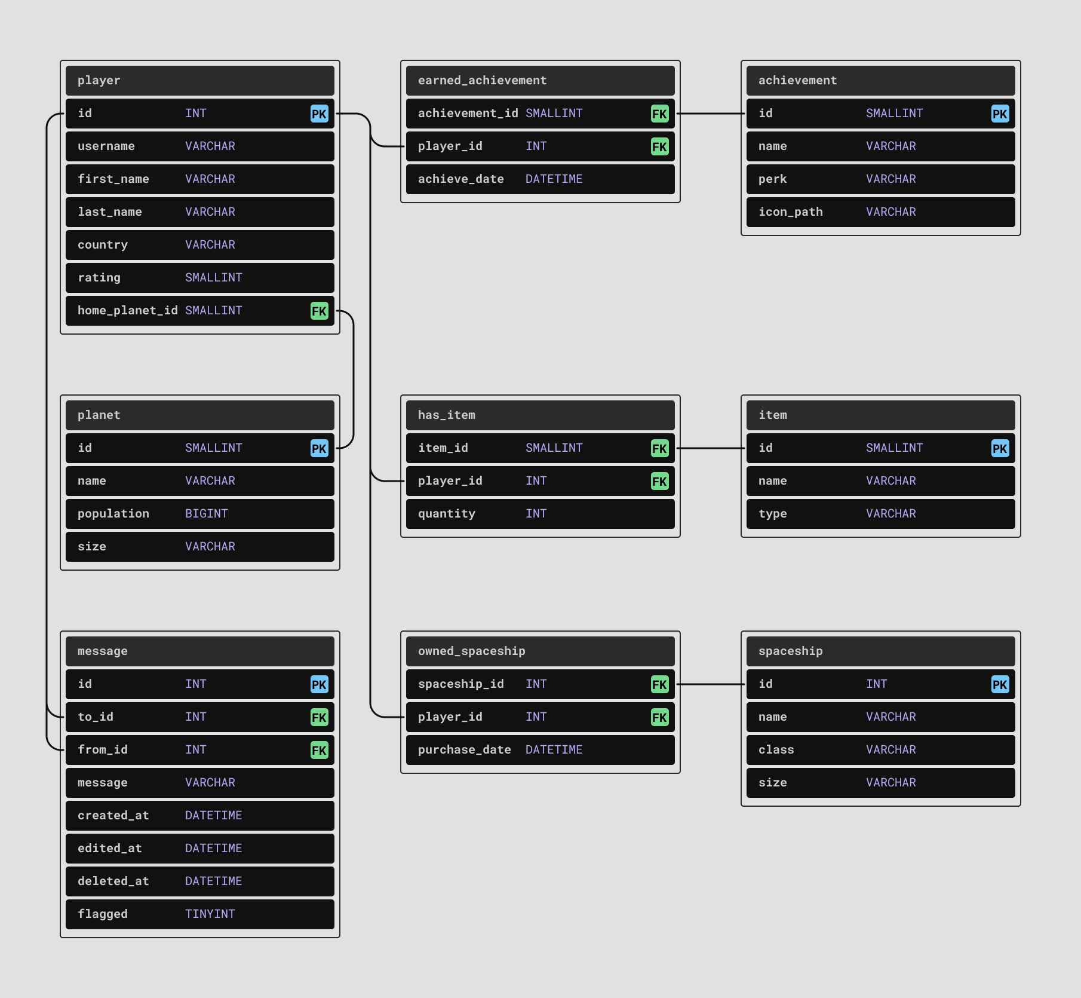Click the PK badge on item id
Viewport: 1081px width, 998px height.
(1000, 448)
